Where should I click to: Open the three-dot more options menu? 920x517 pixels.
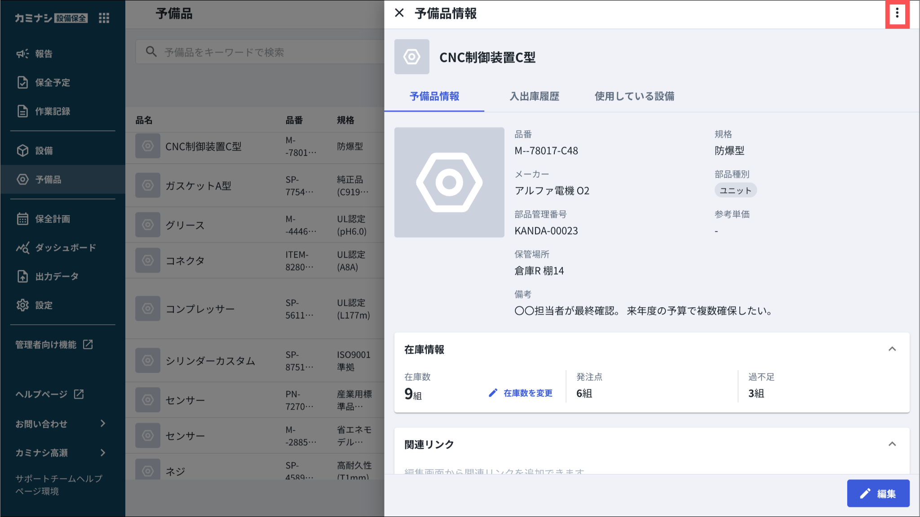[x=897, y=13]
